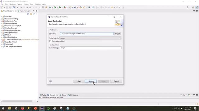Click the Terminate debug icon
This screenshot has height=111, width=199.
pos(27,7)
